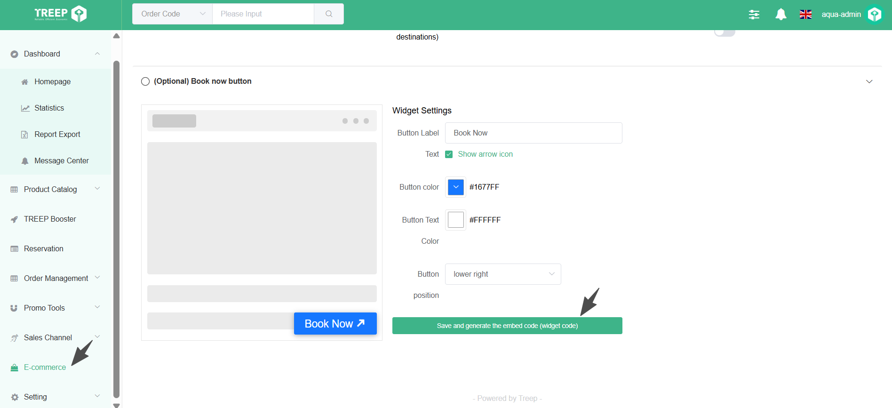Click the Reservation list icon

click(15, 249)
